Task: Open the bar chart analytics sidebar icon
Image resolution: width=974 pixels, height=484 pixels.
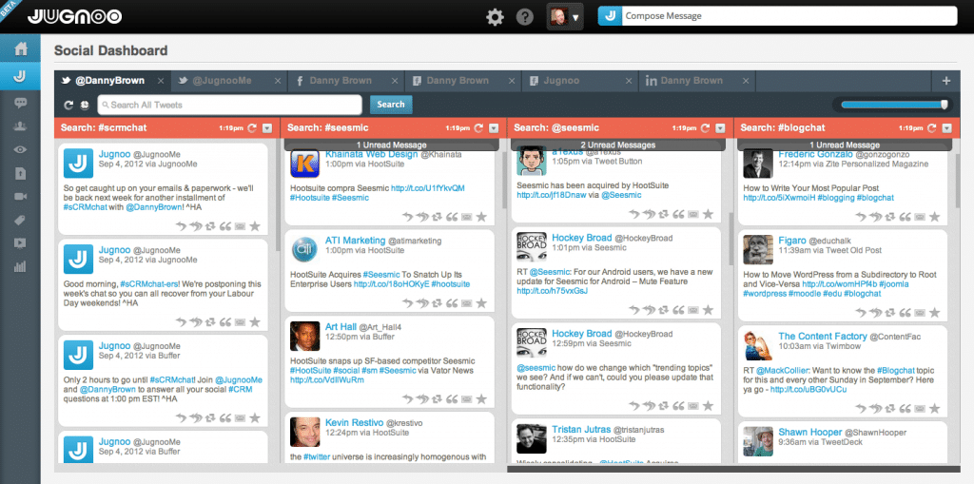Action: (x=20, y=265)
